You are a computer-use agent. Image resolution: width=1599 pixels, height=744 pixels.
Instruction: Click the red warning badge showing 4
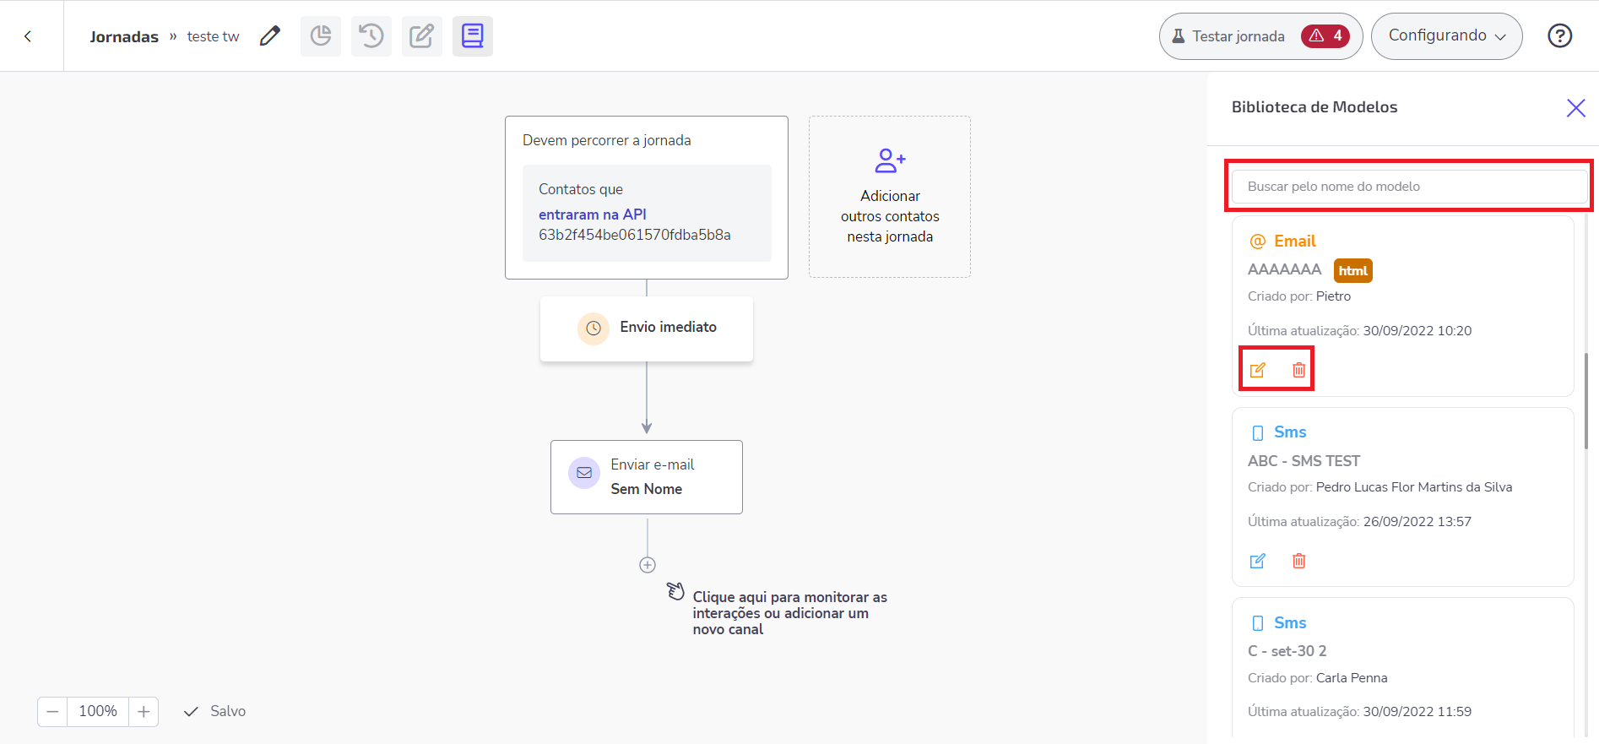(x=1325, y=36)
